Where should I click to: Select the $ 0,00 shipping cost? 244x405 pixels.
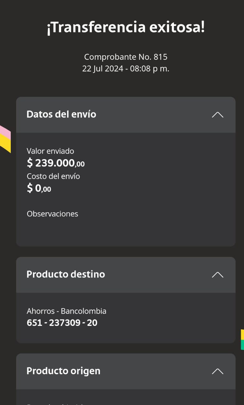click(x=39, y=189)
